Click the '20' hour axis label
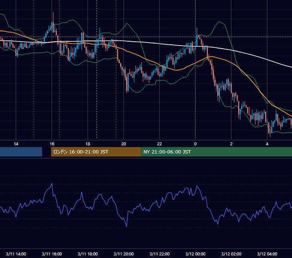The image size is (292, 258). tap(124, 144)
